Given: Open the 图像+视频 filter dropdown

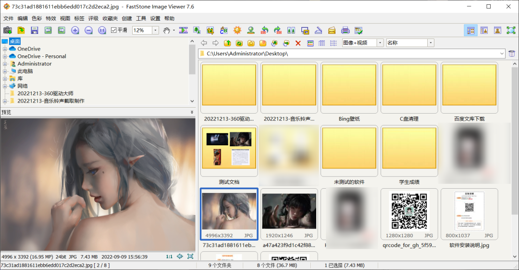Looking at the screenshot, I should (380, 43).
